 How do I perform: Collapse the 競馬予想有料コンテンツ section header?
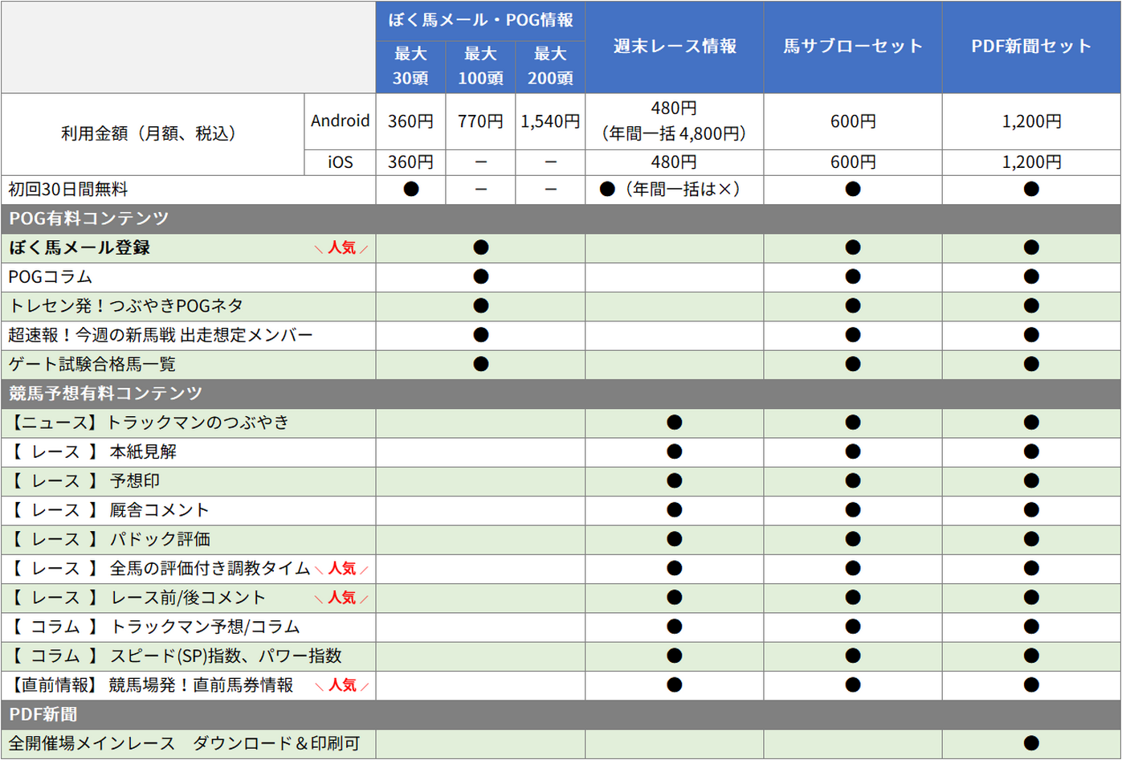(104, 394)
